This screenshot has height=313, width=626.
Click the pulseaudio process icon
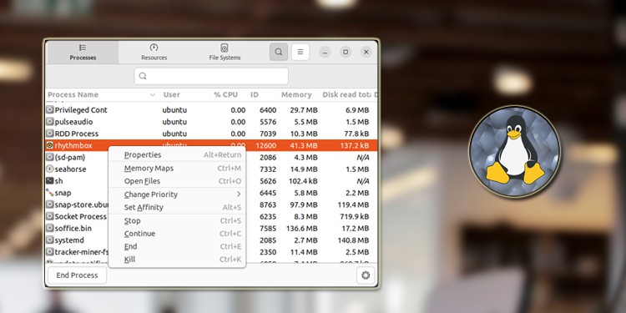[50, 122]
